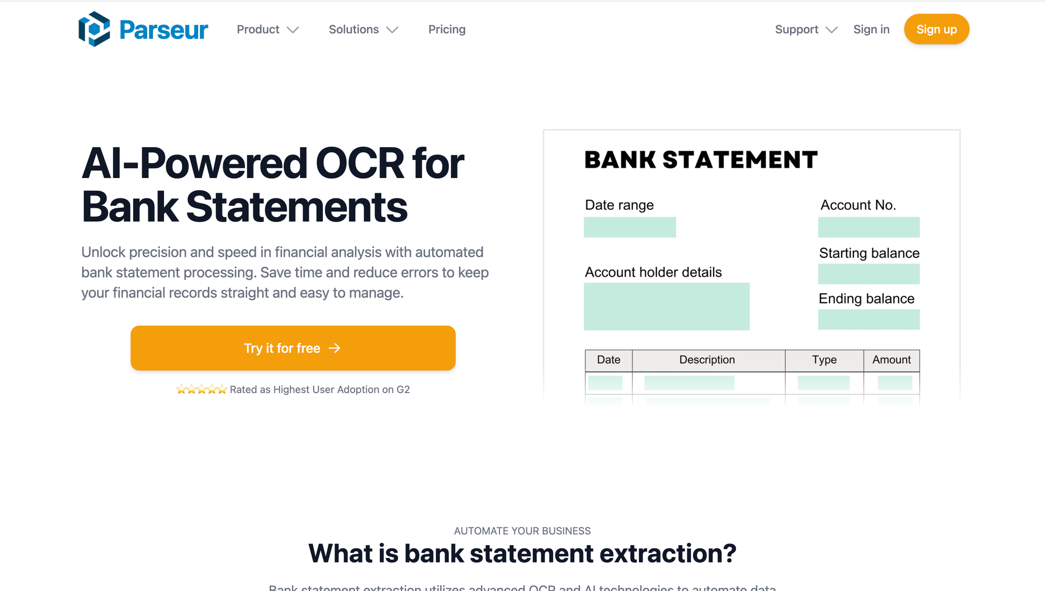This screenshot has height=591, width=1045.
Task: Select Pricing in the navigation bar
Action: 447,29
